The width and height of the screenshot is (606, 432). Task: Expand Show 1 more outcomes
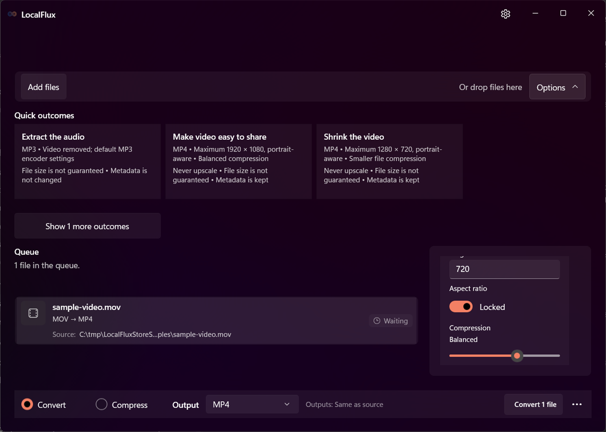tap(87, 226)
